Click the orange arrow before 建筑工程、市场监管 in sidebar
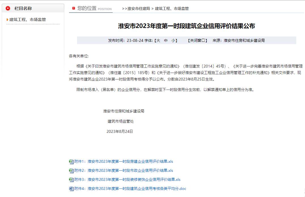Screen dimensions: 305x197 pyautogui.click(x=7, y=20)
